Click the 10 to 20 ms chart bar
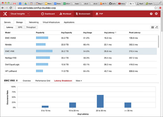 (x=73, y=105)
